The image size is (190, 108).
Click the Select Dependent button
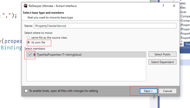coord(162,62)
